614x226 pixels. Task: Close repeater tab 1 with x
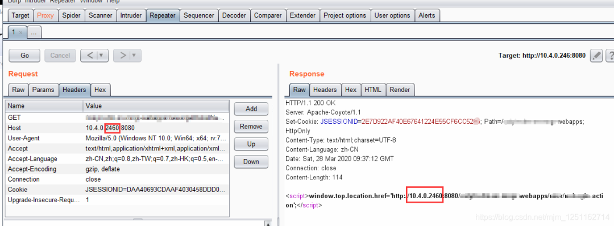coord(21,32)
